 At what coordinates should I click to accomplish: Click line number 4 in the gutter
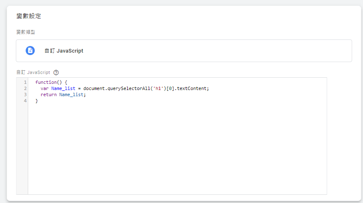25,101
